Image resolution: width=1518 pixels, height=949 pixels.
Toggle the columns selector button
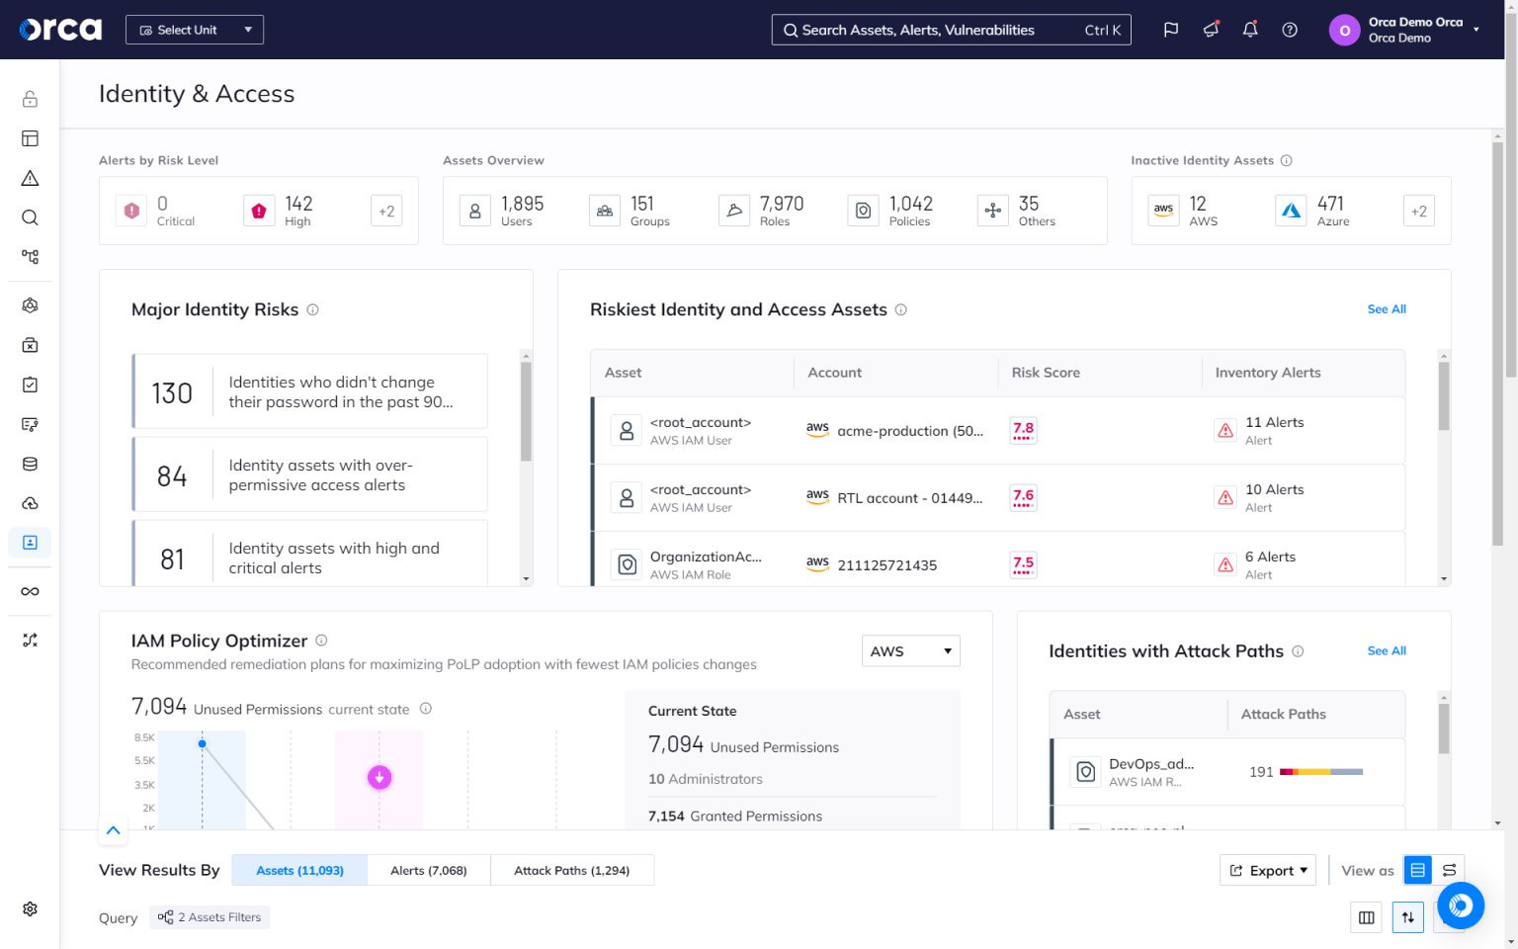(1367, 917)
